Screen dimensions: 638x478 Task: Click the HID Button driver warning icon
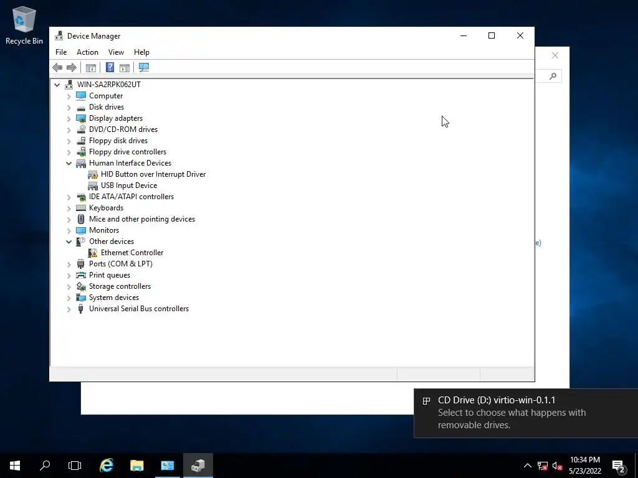pyautogui.click(x=93, y=174)
